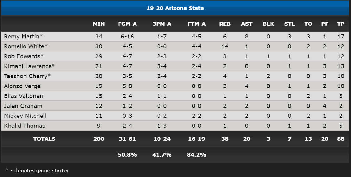Click the TOTALS row label
The height and width of the screenshot is (177, 351).
[x=44, y=139]
